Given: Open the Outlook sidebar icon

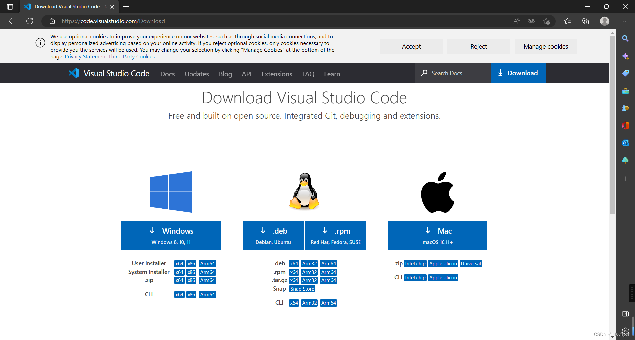Looking at the screenshot, I should click(625, 143).
